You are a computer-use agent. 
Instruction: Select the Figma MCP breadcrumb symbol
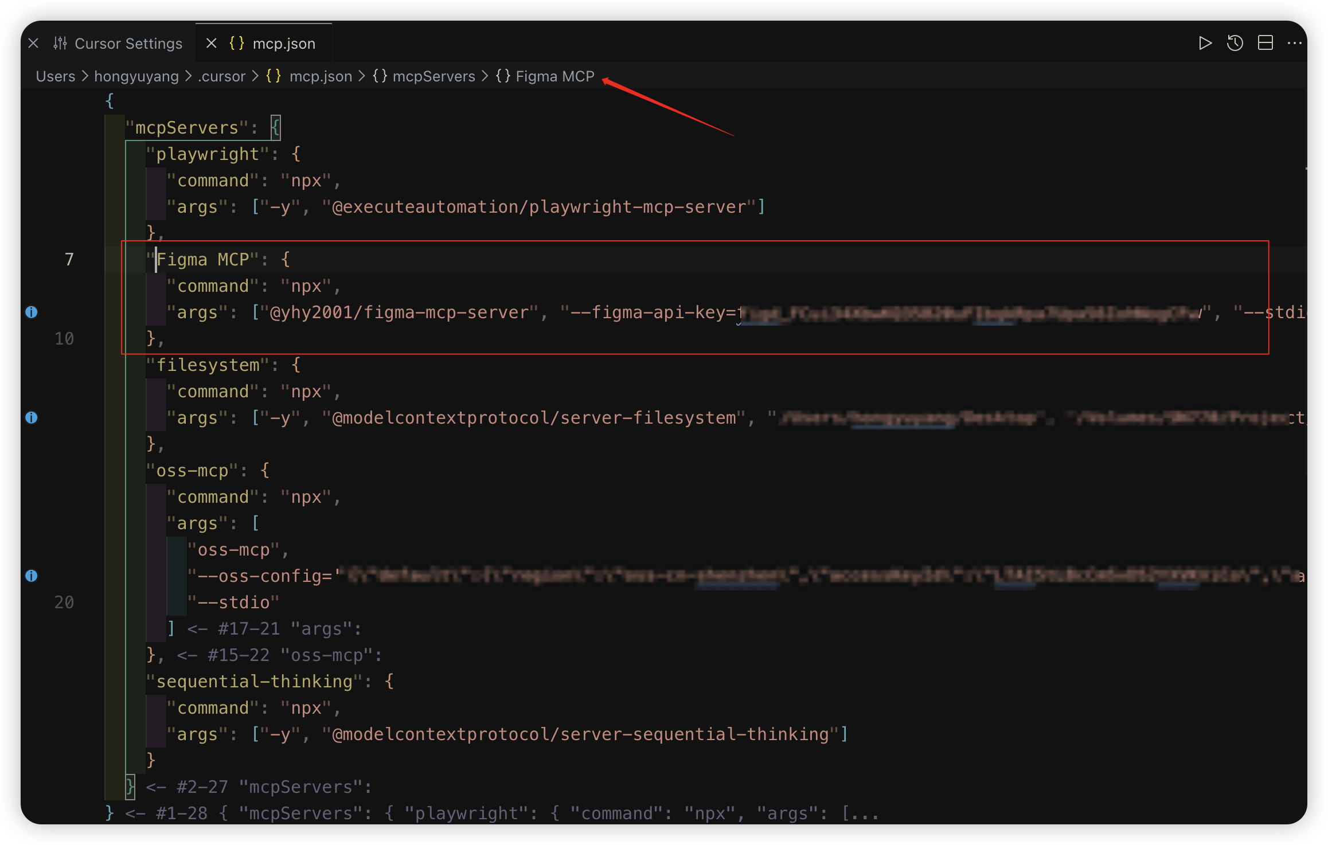pos(545,76)
